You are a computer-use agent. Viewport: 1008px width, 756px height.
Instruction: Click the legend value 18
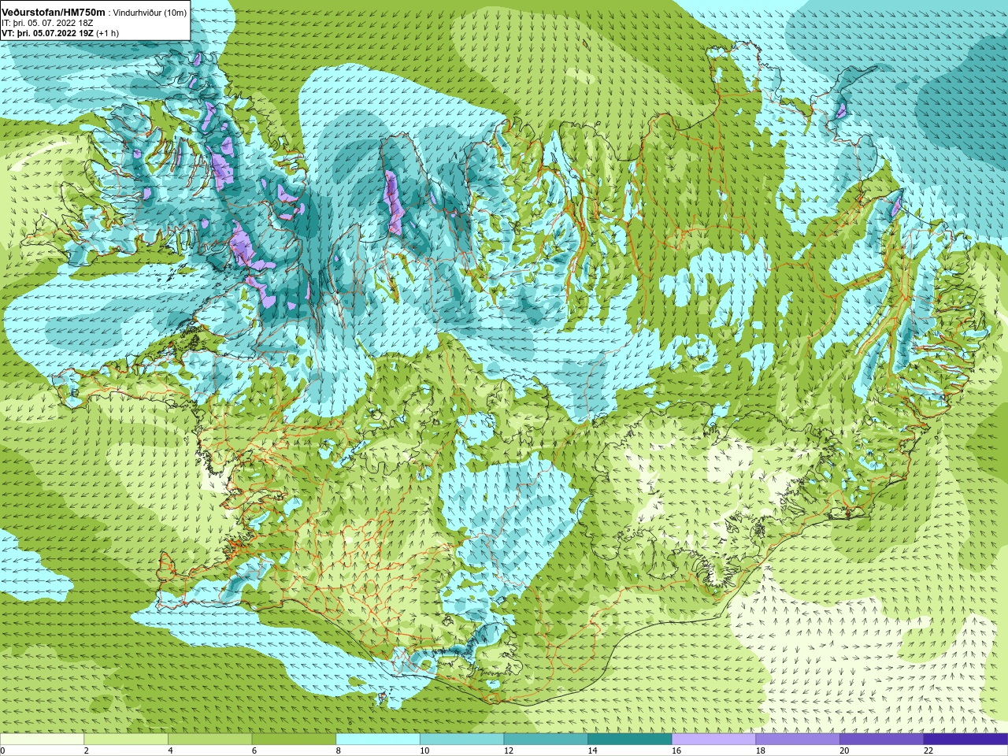761,750
